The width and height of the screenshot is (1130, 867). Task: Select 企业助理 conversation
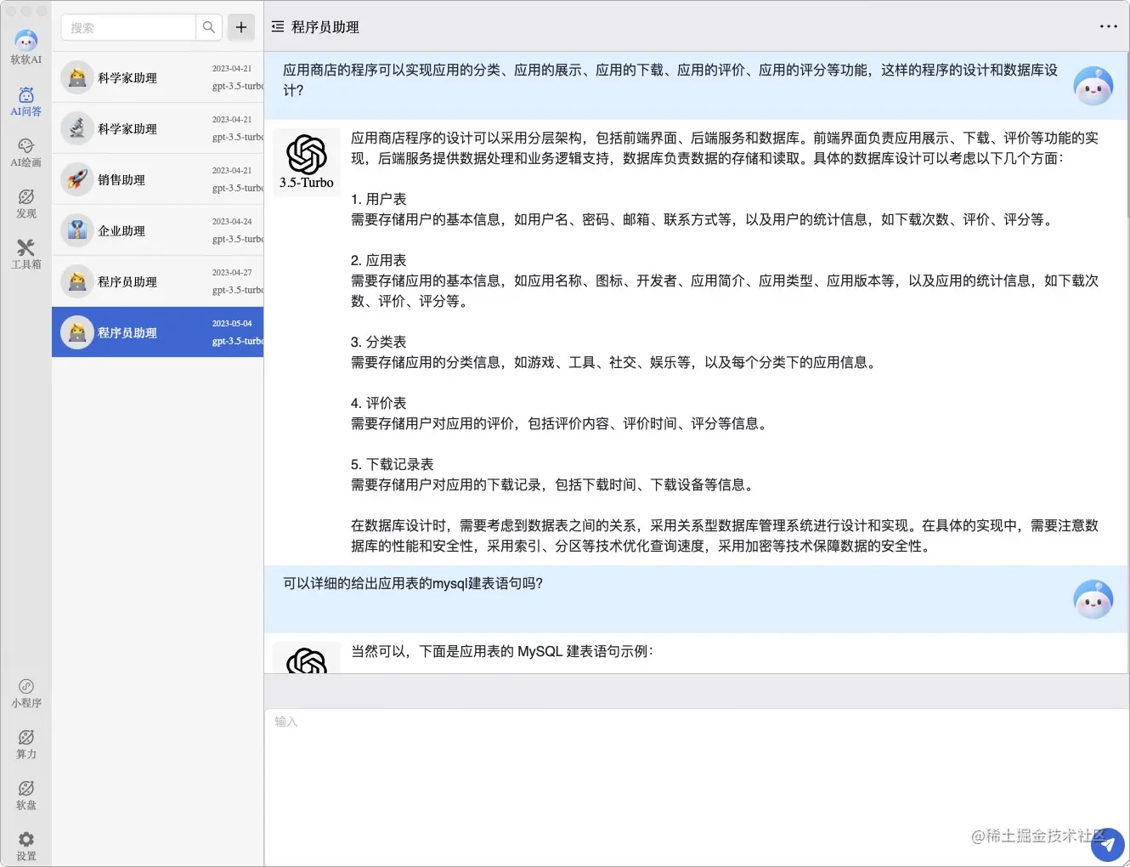(158, 230)
